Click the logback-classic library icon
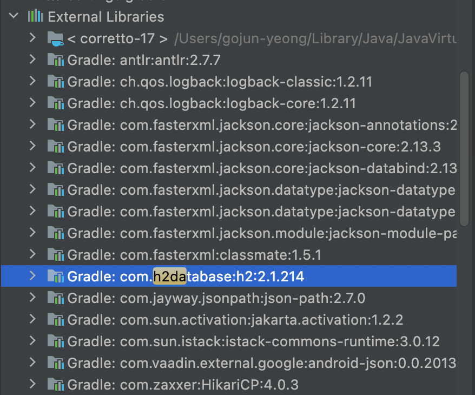This screenshot has height=395, width=475. pyautogui.click(x=55, y=82)
